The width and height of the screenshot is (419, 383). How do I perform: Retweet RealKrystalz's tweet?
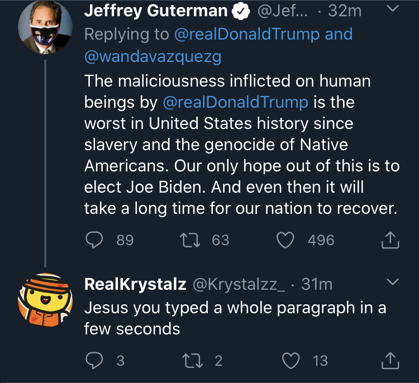192,360
